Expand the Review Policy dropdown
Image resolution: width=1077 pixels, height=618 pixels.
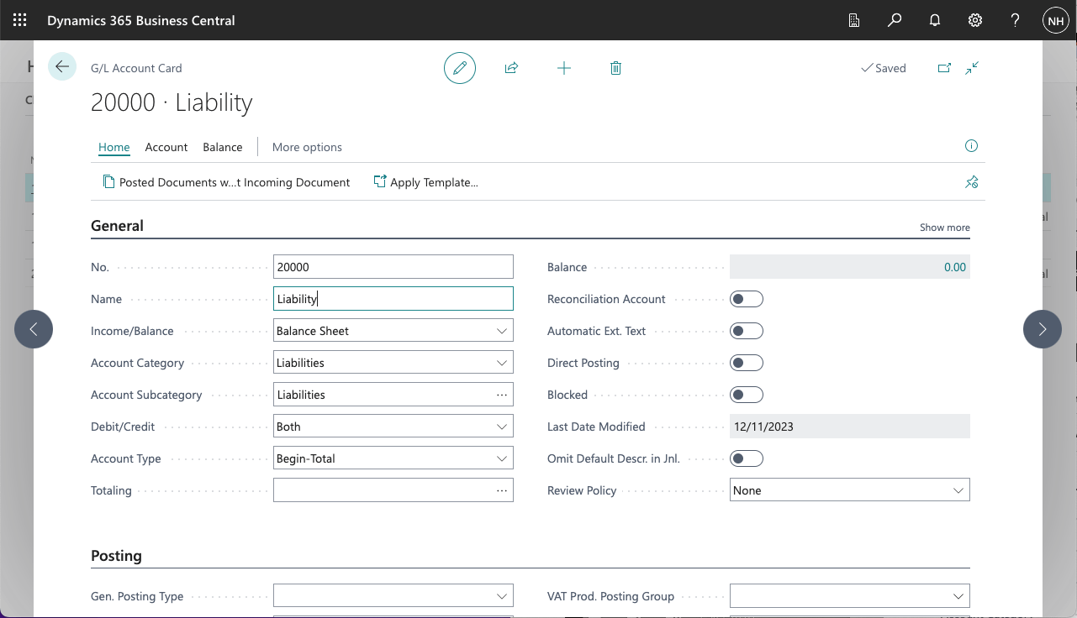pos(849,490)
